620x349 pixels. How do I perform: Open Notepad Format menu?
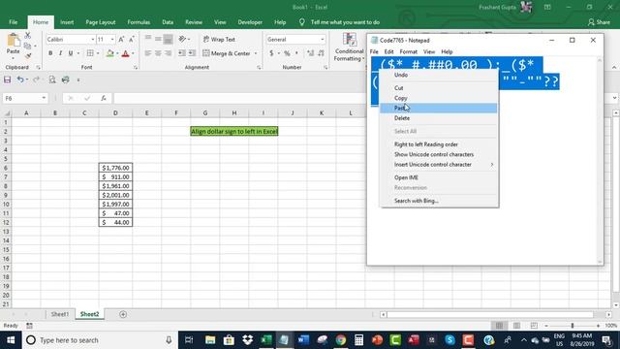tap(408, 51)
